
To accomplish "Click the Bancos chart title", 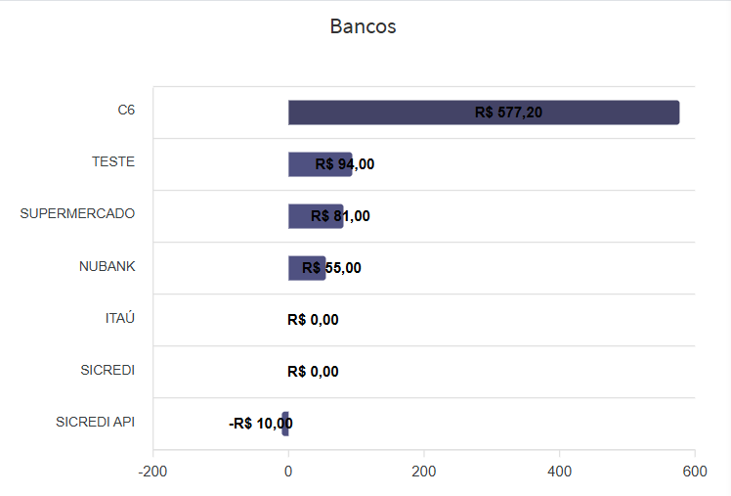I will pos(363,26).
